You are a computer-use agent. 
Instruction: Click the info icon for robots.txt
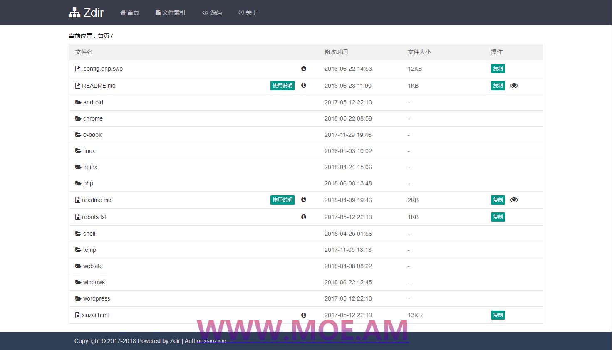coord(304,217)
